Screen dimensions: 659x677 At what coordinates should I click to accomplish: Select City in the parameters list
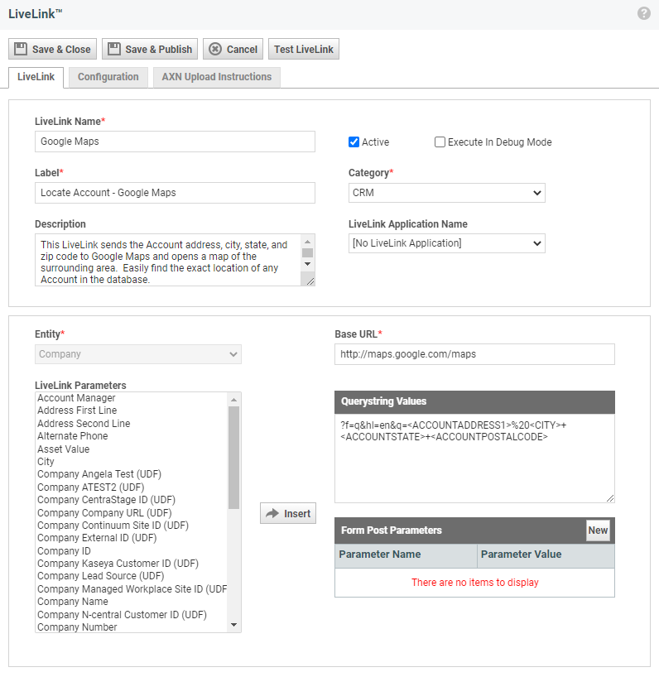[132, 462]
